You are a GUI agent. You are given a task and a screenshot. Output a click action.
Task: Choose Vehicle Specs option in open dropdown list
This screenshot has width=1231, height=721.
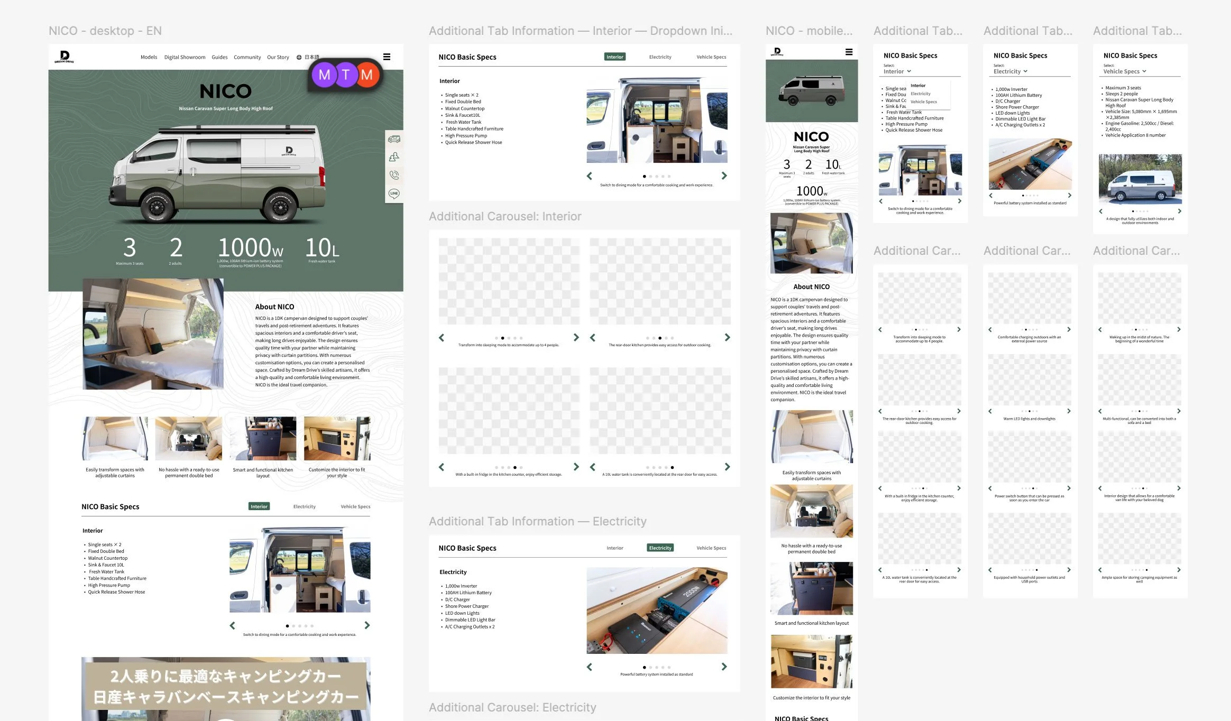(x=923, y=102)
